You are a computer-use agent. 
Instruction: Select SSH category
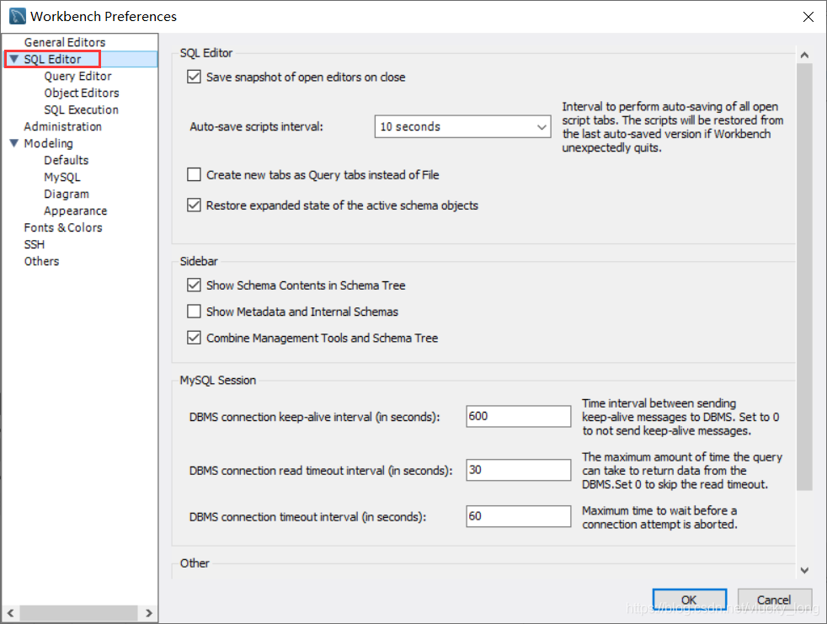pyautogui.click(x=35, y=245)
